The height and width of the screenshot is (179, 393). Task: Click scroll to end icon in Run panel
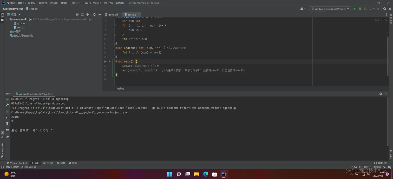(7, 118)
